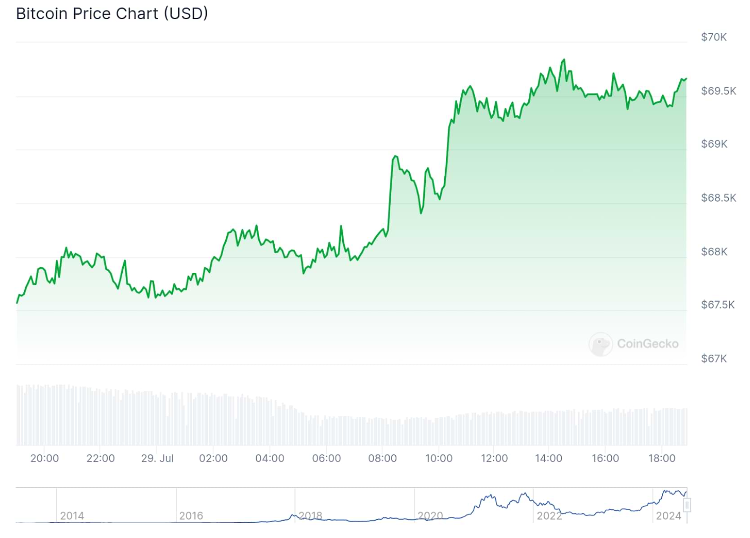The image size is (750, 538).
Task: Select 2018 in the range navigator
Action: pos(310,516)
